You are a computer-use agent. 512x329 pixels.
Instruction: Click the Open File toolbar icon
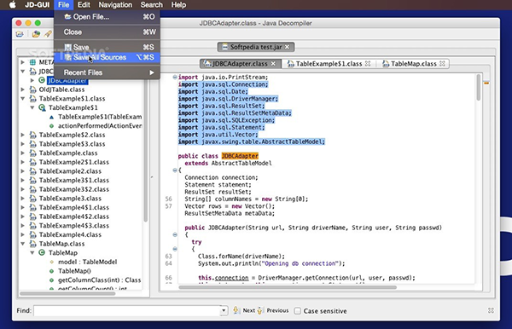[x=20, y=34]
